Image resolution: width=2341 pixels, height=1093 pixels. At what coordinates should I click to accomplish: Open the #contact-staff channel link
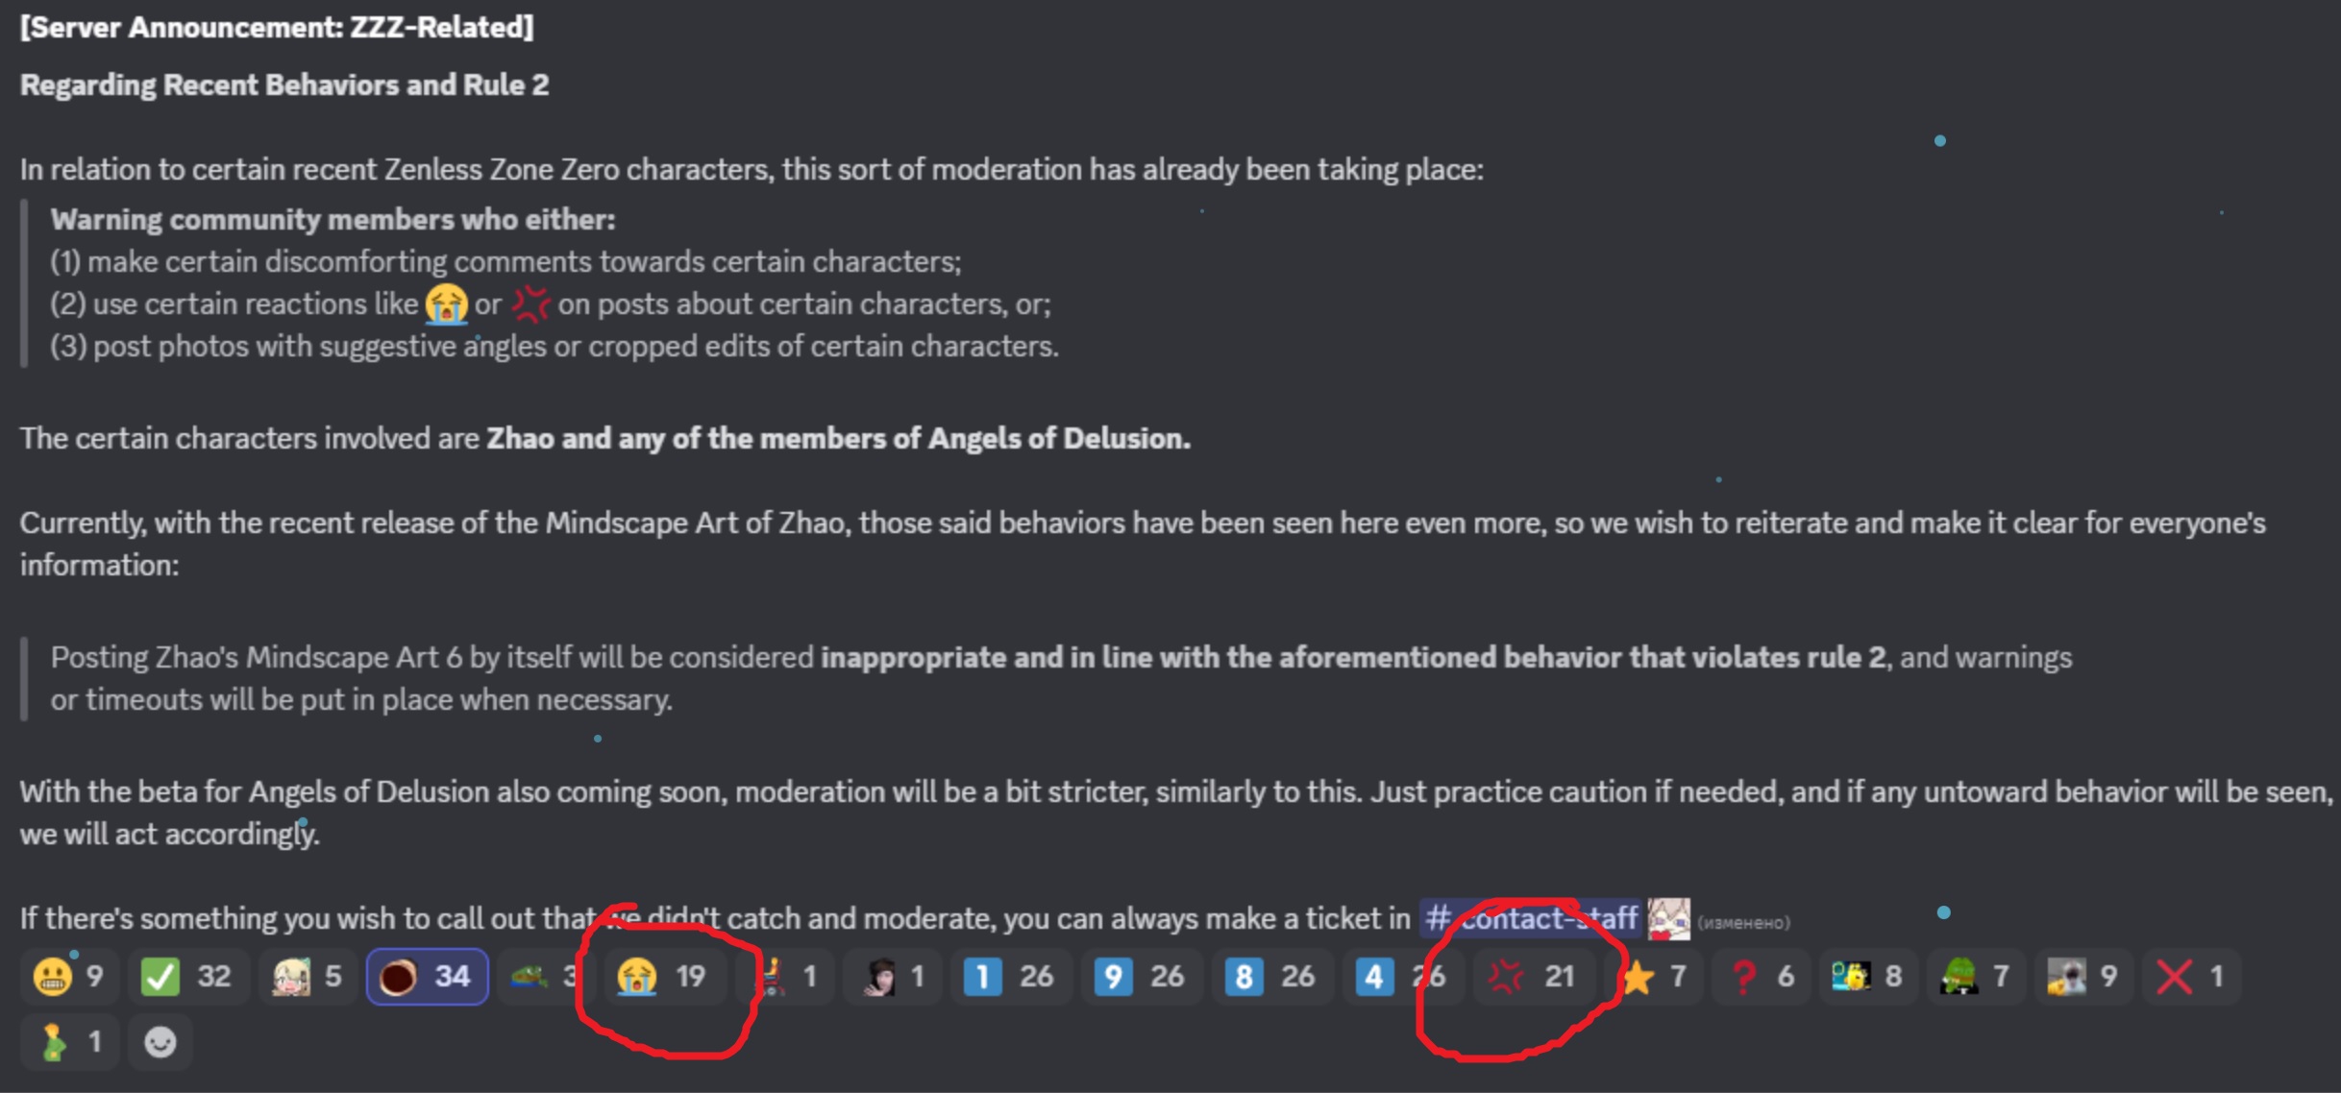tap(1531, 918)
